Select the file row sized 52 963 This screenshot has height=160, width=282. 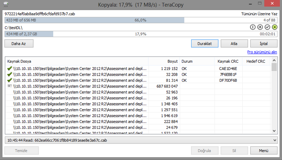pyautogui.click(x=138, y=92)
